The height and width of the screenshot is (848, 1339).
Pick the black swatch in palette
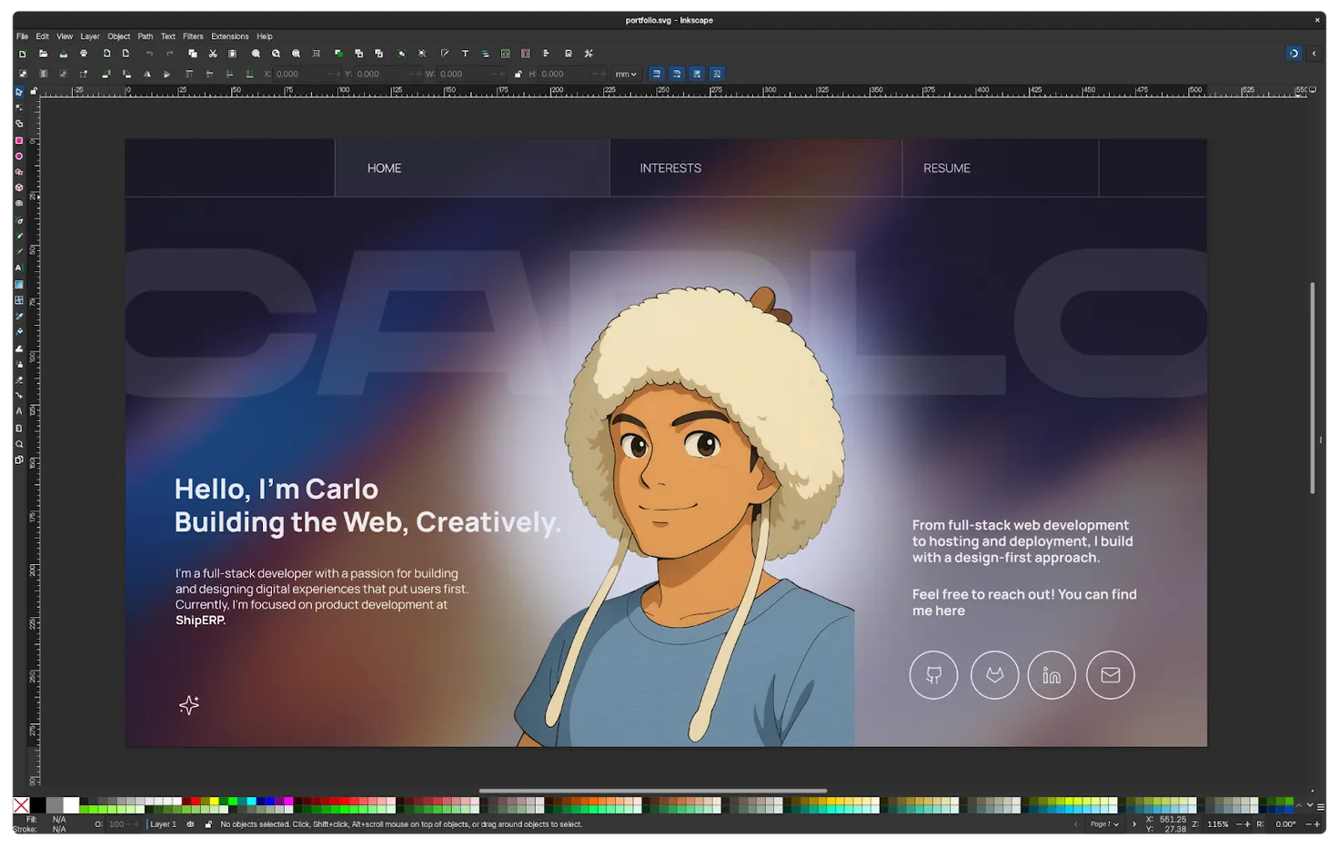pos(38,805)
